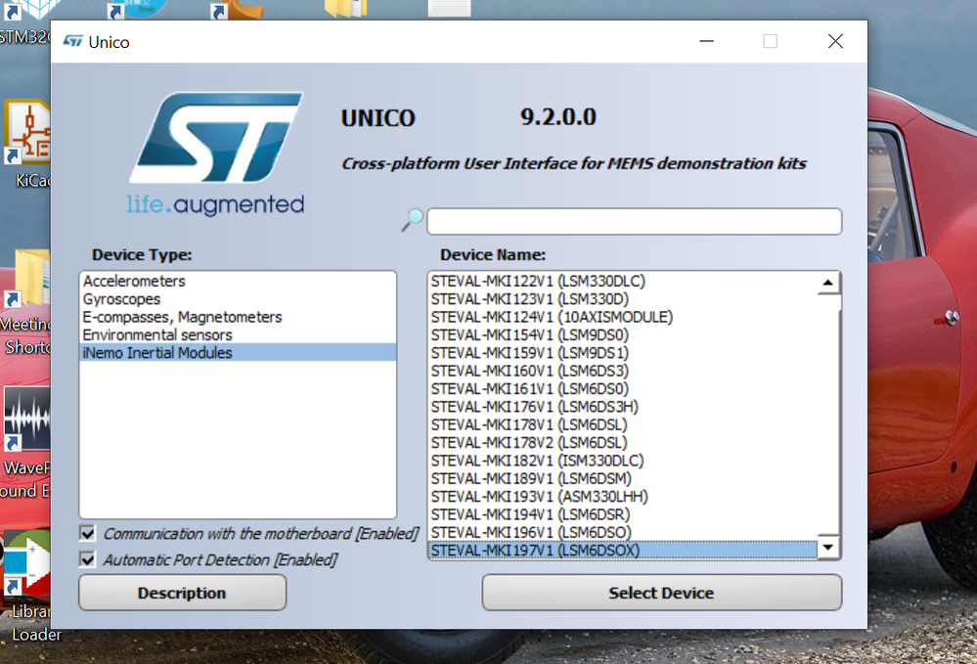Select STEVAL-MKI189V1 (LSM6DSM) device
This screenshot has width=977, height=664.
click(x=622, y=478)
